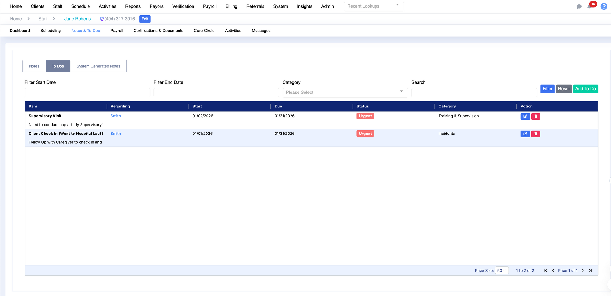Switch to the Notes tab

(x=34, y=66)
